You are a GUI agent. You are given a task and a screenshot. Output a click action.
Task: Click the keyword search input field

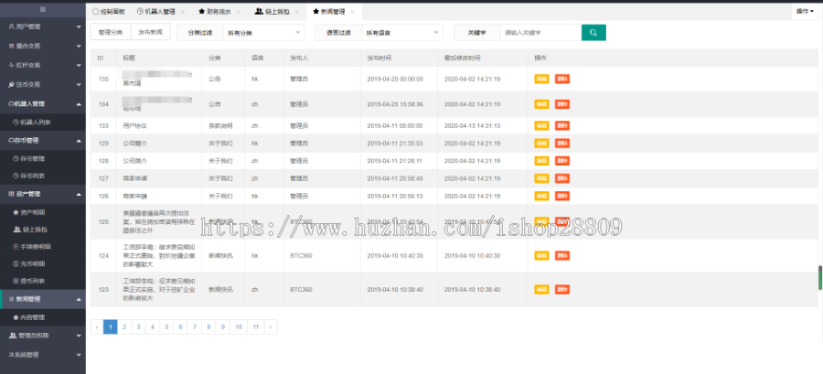coord(540,33)
